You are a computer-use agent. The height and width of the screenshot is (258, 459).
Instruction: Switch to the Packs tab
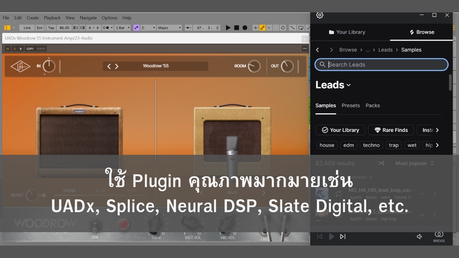click(372, 106)
